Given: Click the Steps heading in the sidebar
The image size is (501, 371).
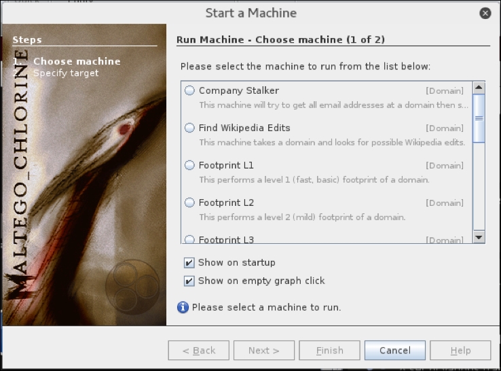Looking at the screenshot, I should click(x=27, y=39).
